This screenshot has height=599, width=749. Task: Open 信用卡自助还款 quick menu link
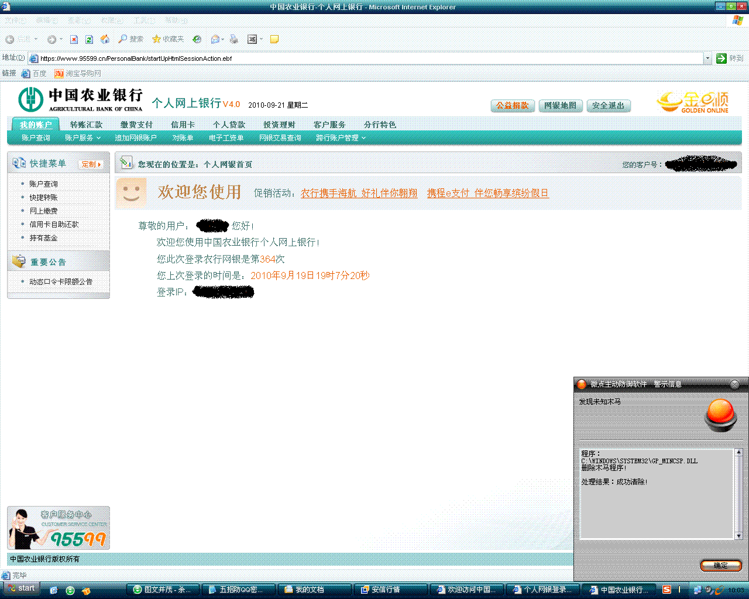(x=54, y=224)
